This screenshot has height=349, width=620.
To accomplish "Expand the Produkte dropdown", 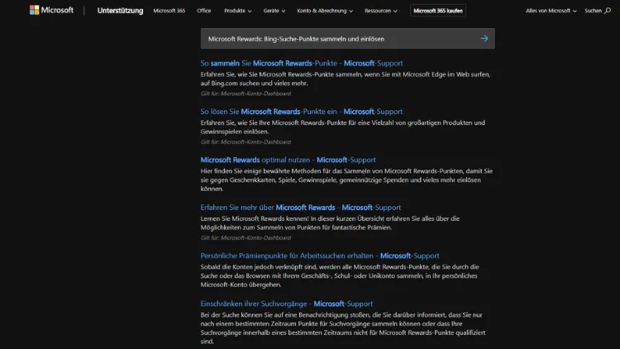I will click(x=237, y=11).
